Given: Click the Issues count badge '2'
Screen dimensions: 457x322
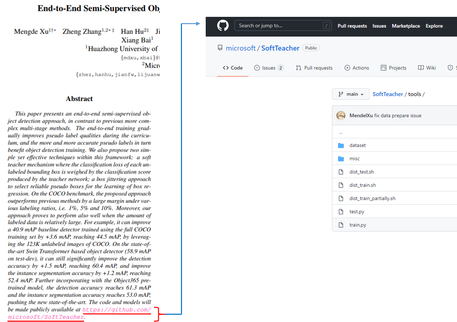Looking at the screenshot, I should (281, 68).
